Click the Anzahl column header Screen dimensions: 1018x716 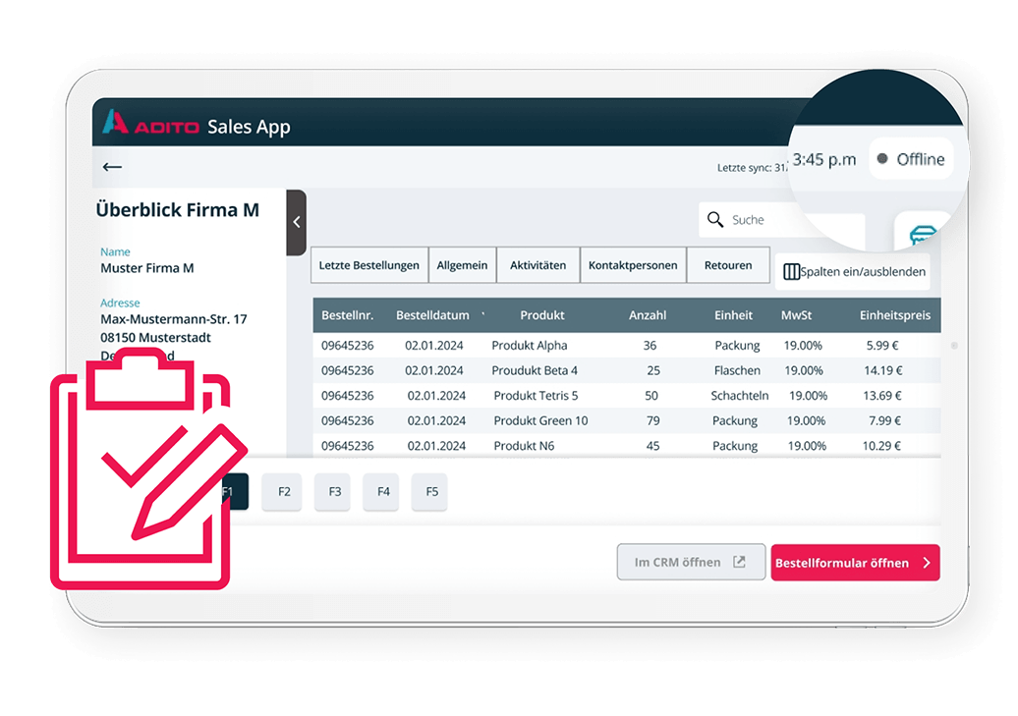click(648, 315)
